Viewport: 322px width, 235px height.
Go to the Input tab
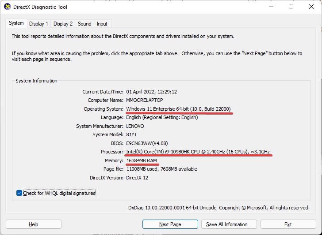(102, 24)
